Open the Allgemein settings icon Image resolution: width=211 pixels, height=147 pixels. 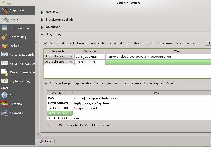(4, 10)
